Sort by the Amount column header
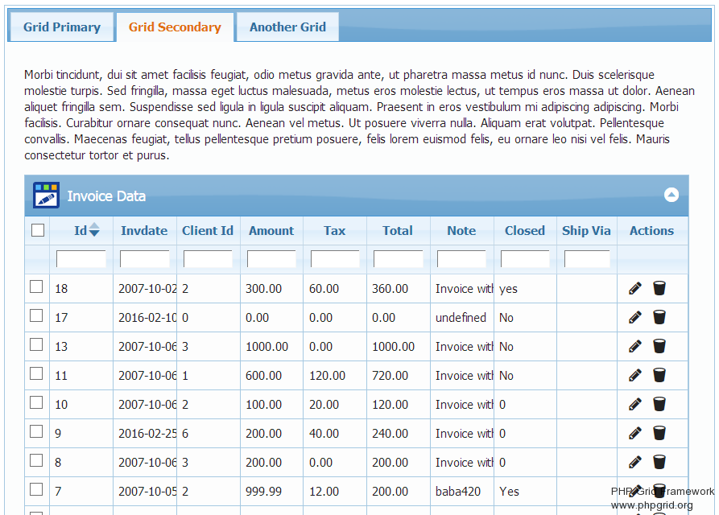This screenshot has width=719, height=515. click(x=271, y=231)
